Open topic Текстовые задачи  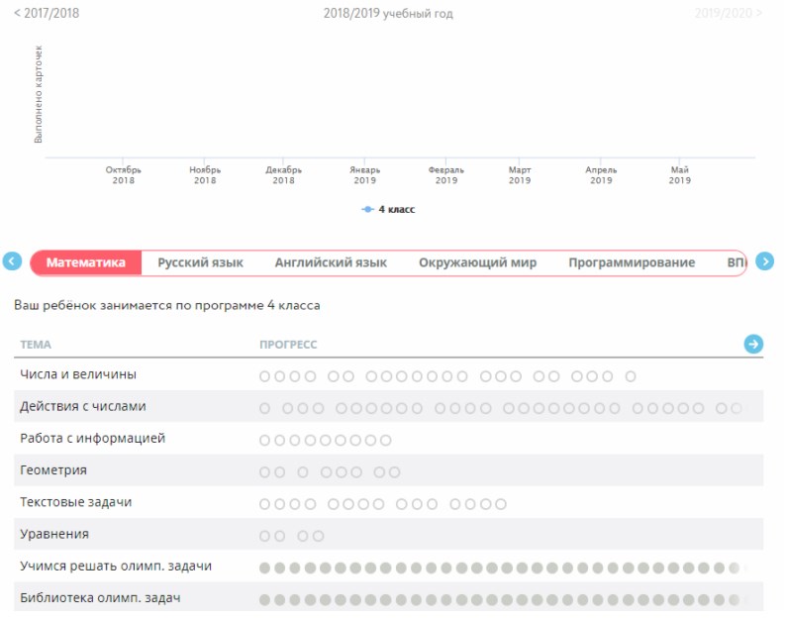[x=76, y=502]
